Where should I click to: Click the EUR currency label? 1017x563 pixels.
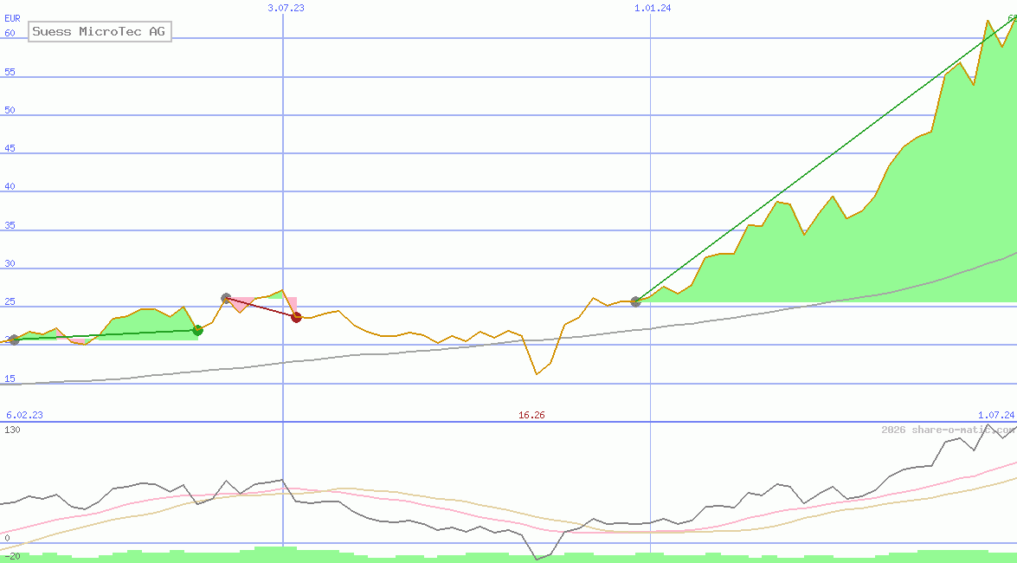click(x=12, y=18)
